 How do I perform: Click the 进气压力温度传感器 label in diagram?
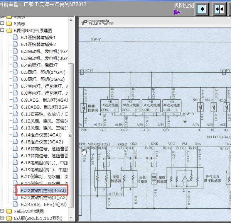click(x=212, y=179)
